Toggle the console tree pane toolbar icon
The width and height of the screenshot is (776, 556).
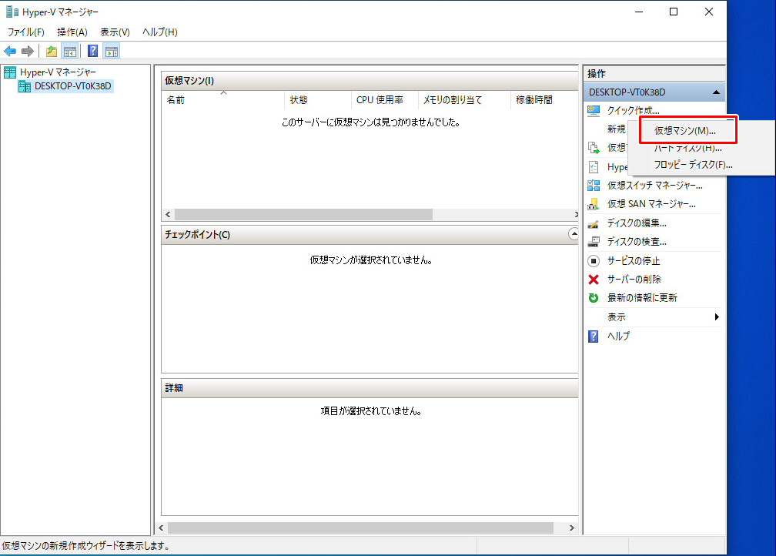point(69,52)
